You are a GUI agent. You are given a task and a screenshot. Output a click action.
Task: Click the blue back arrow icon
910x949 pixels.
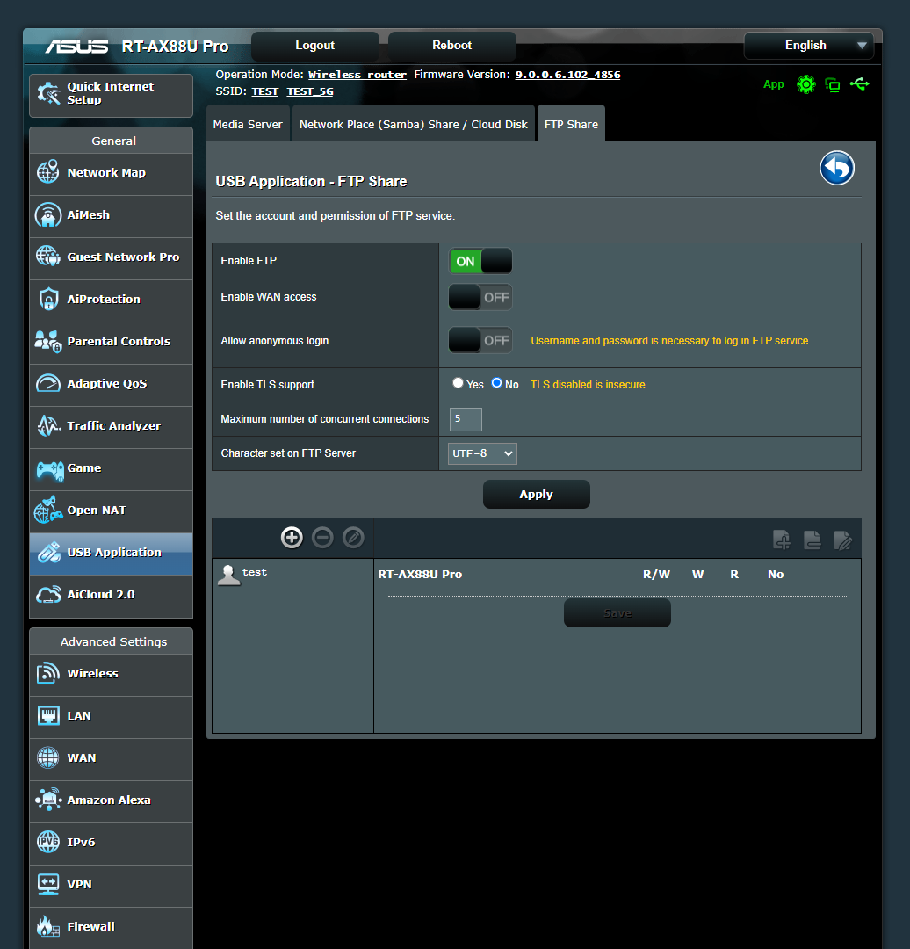837,168
